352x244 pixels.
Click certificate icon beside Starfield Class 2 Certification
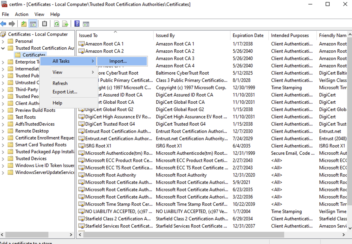pyautogui.click(x=81, y=219)
